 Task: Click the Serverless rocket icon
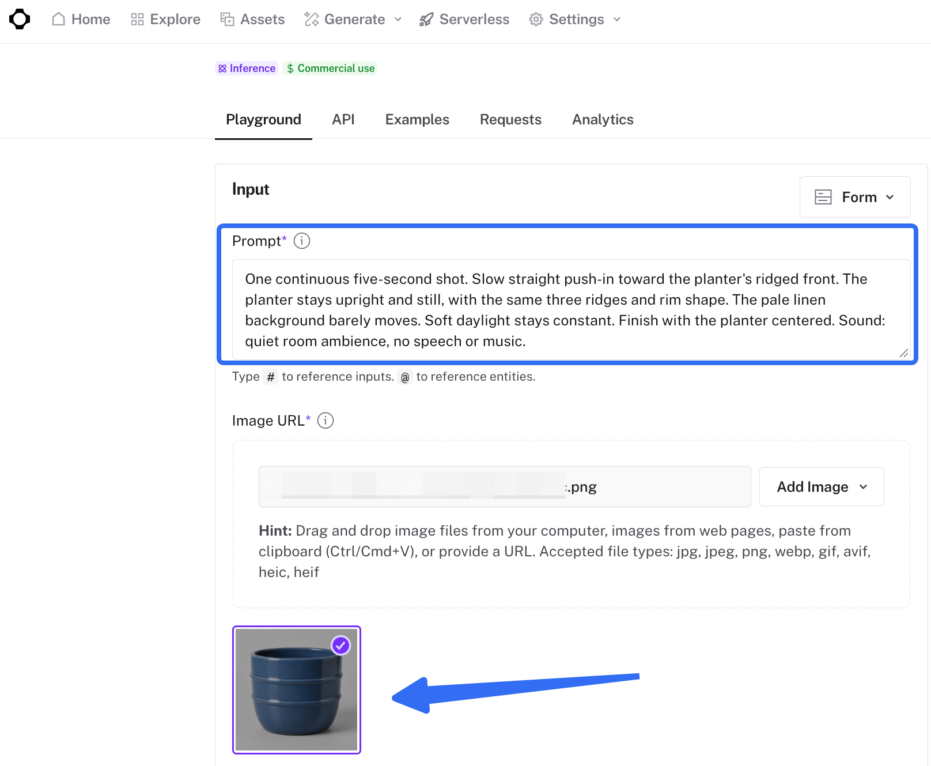tap(426, 19)
